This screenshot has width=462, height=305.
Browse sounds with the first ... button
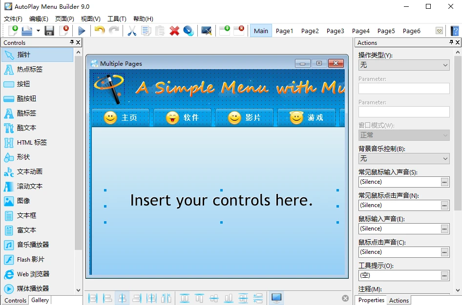(446, 182)
